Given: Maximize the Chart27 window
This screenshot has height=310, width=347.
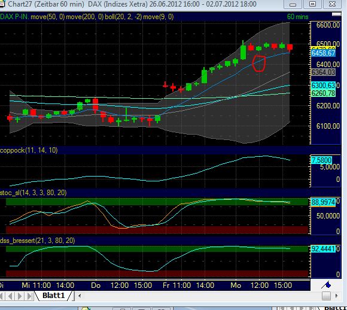Looking at the screenshot, I should click(x=312, y=4).
